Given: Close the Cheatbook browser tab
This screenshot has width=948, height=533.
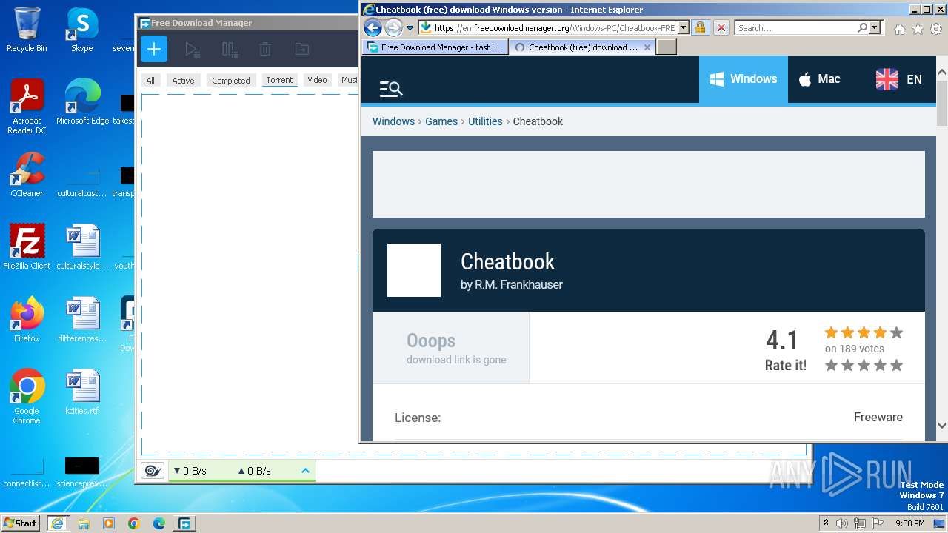Looking at the screenshot, I should click(x=647, y=47).
